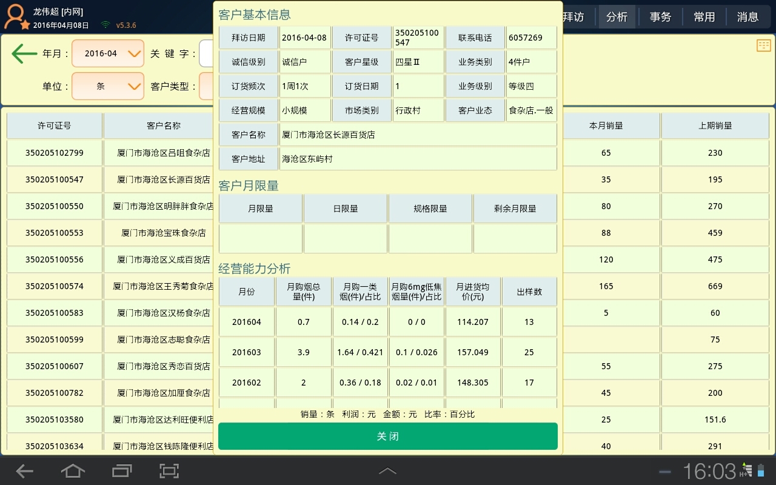Click the 剩余月限量 header cell
Screen dimensions: 776x485
[x=515, y=209]
